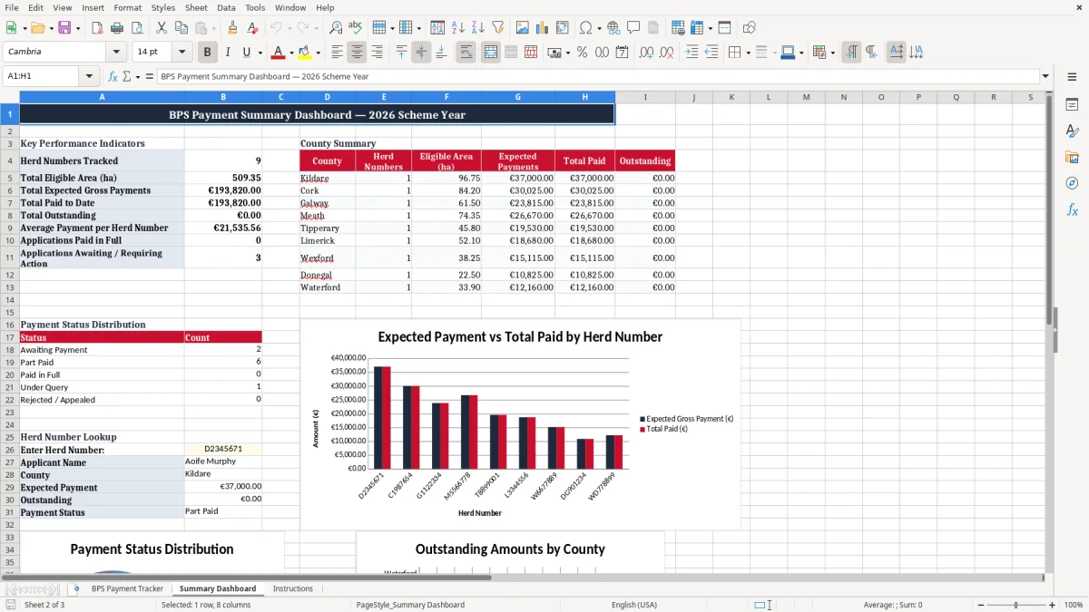Switch to BPS Payment Tracker sheet tab
Screen dimensions: 1089x612
click(x=127, y=589)
